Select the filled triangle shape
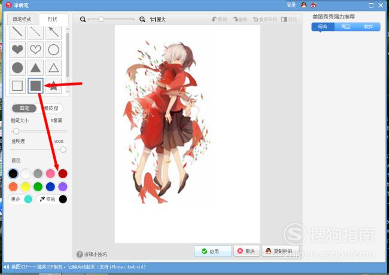 pos(35,68)
